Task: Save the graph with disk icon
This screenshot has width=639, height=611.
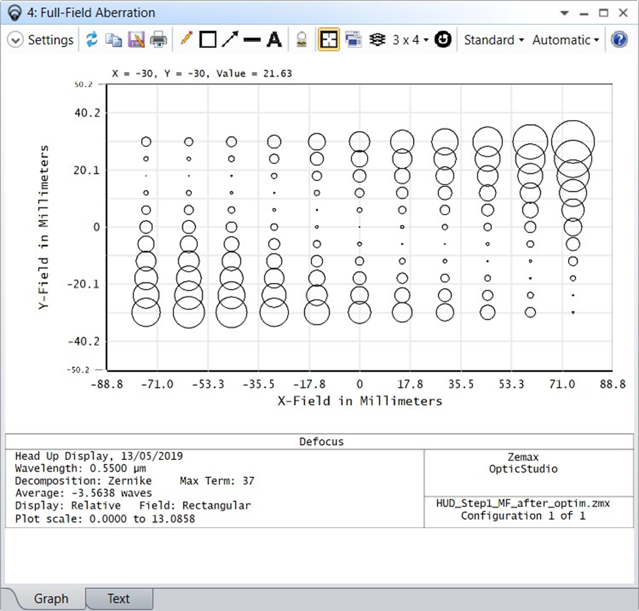Action: click(136, 40)
